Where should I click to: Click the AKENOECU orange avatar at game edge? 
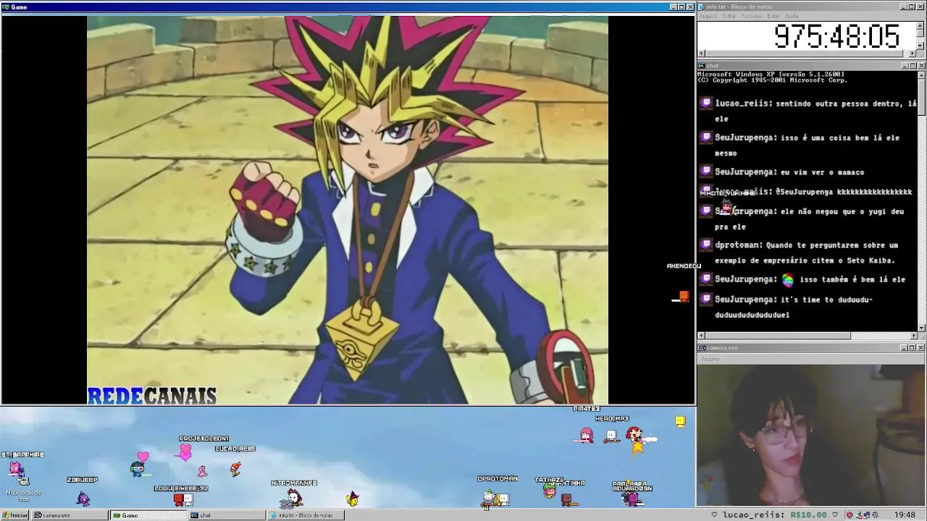682,297
